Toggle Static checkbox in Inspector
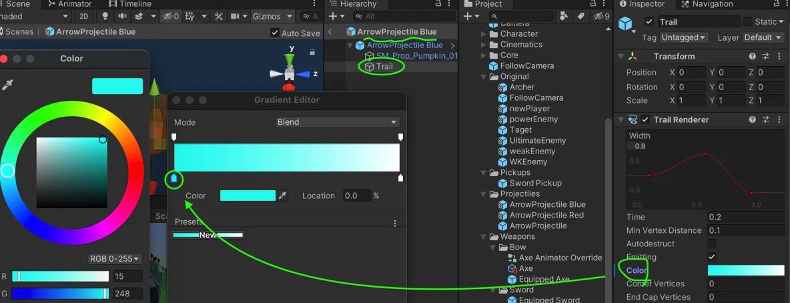 [x=748, y=21]
